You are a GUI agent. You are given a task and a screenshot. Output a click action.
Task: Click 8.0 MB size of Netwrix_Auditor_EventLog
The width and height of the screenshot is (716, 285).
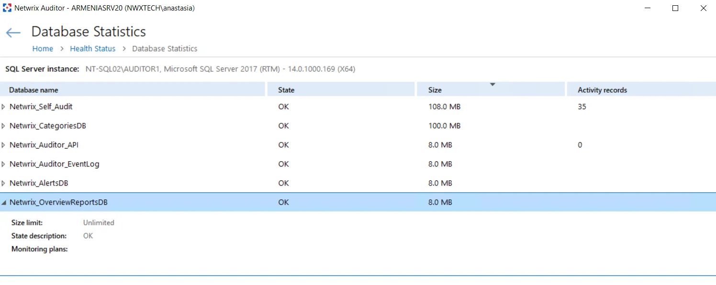tap(440, 164)
